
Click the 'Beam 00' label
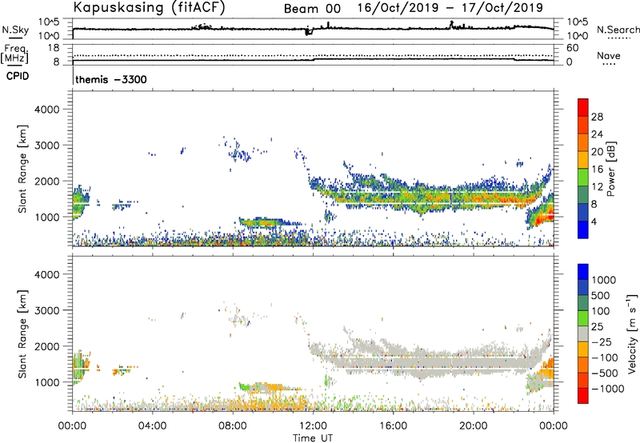(312, 9)
